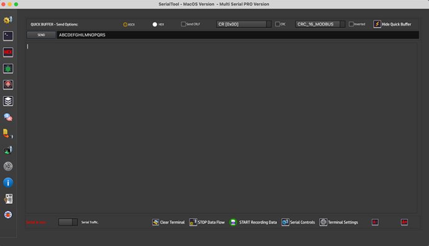Image resolution: width=429 pixels, height=246 pixels.
Task: Open the gear settings icon atop the sidebar
Action: click(x=8, y=20)
